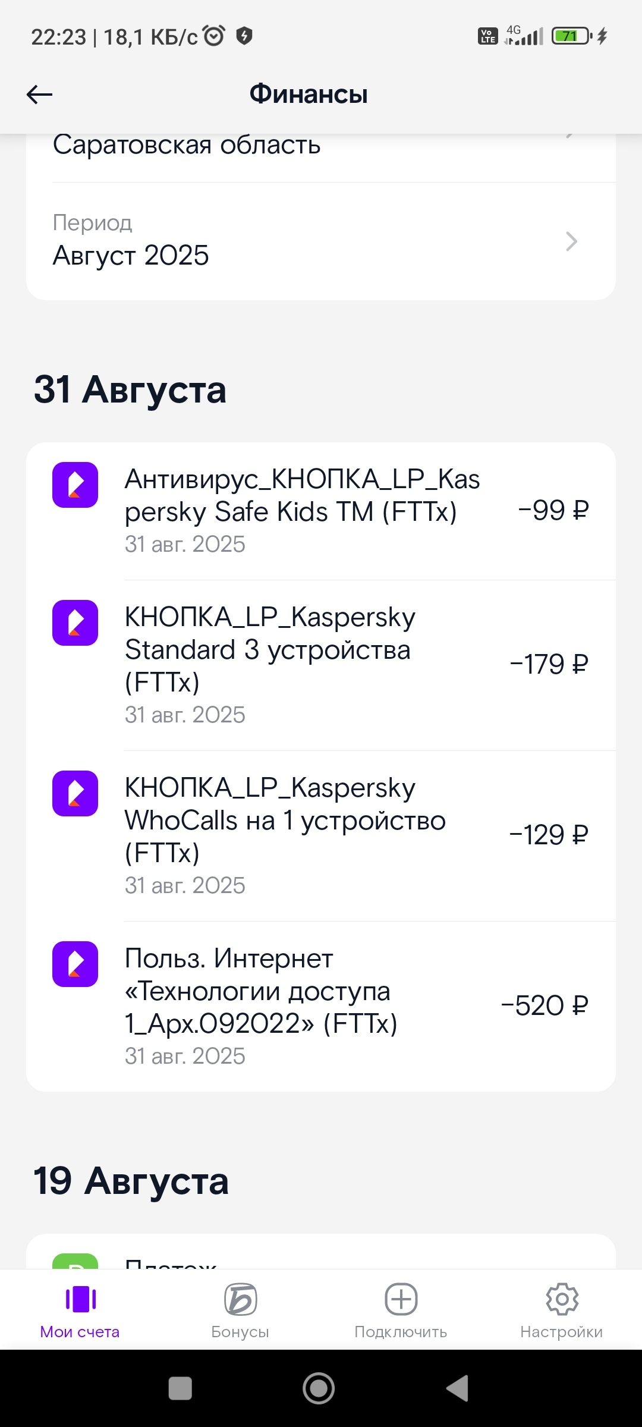Open the Kaspersky WhoCalls charge entry
Image resolution: width=642 pixels, height=1427 pixels.
285,821
